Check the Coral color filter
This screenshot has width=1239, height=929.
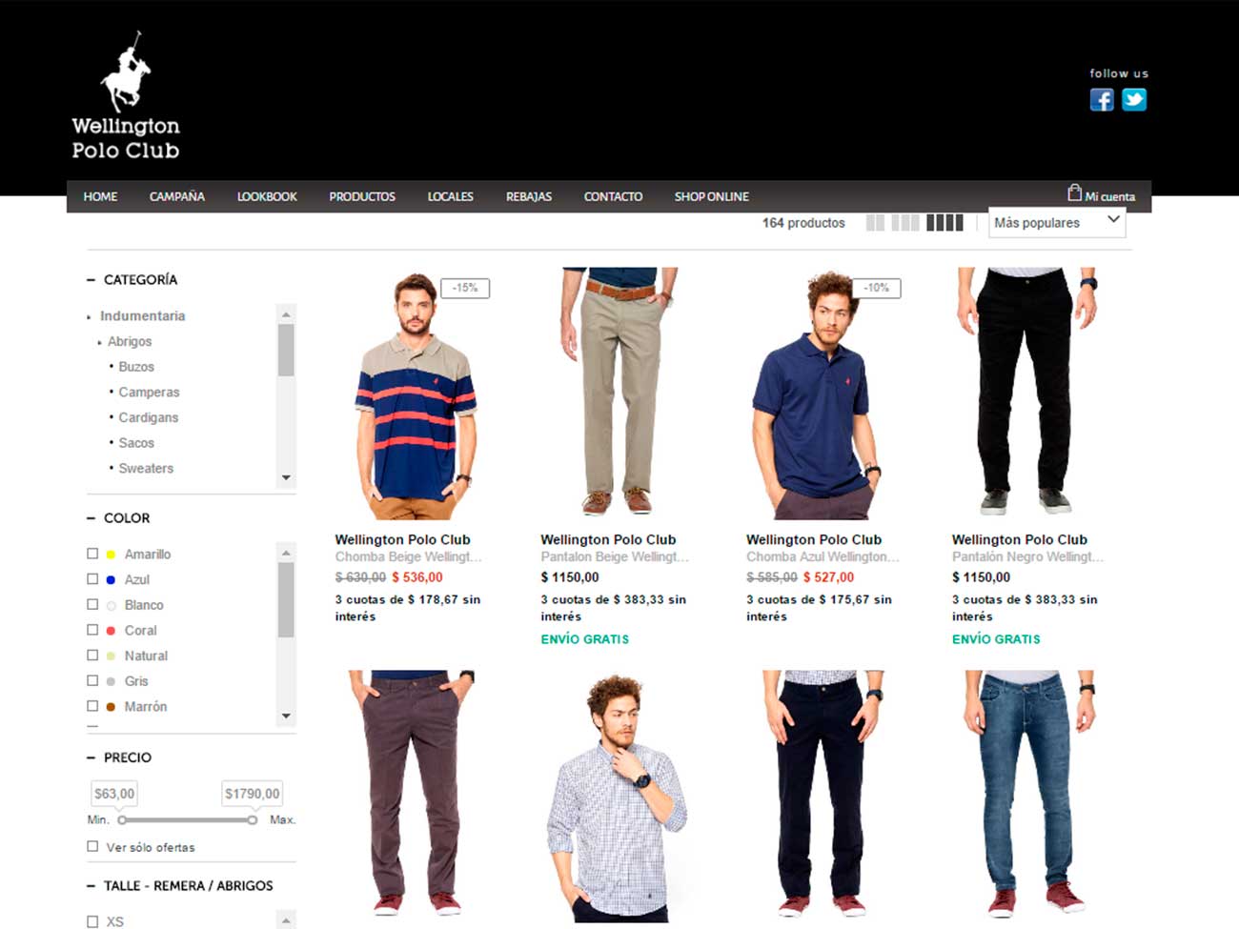[92, 630]
